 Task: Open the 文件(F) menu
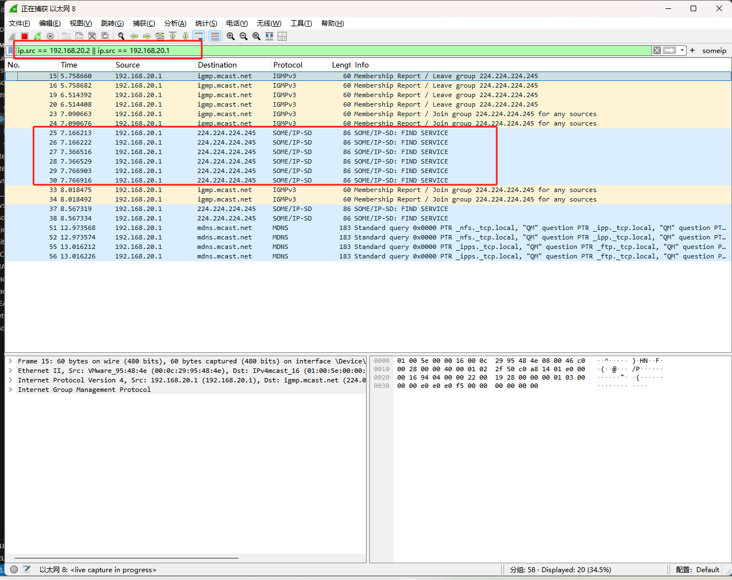tap(20, 23)
